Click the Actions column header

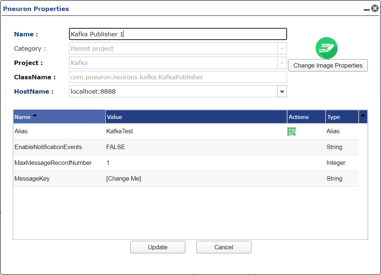click(306, 117)
